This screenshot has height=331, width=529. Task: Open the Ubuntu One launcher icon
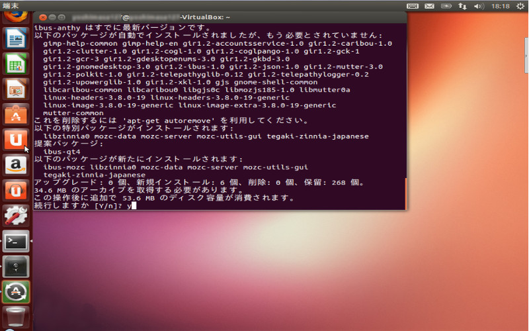click(15, 140)
